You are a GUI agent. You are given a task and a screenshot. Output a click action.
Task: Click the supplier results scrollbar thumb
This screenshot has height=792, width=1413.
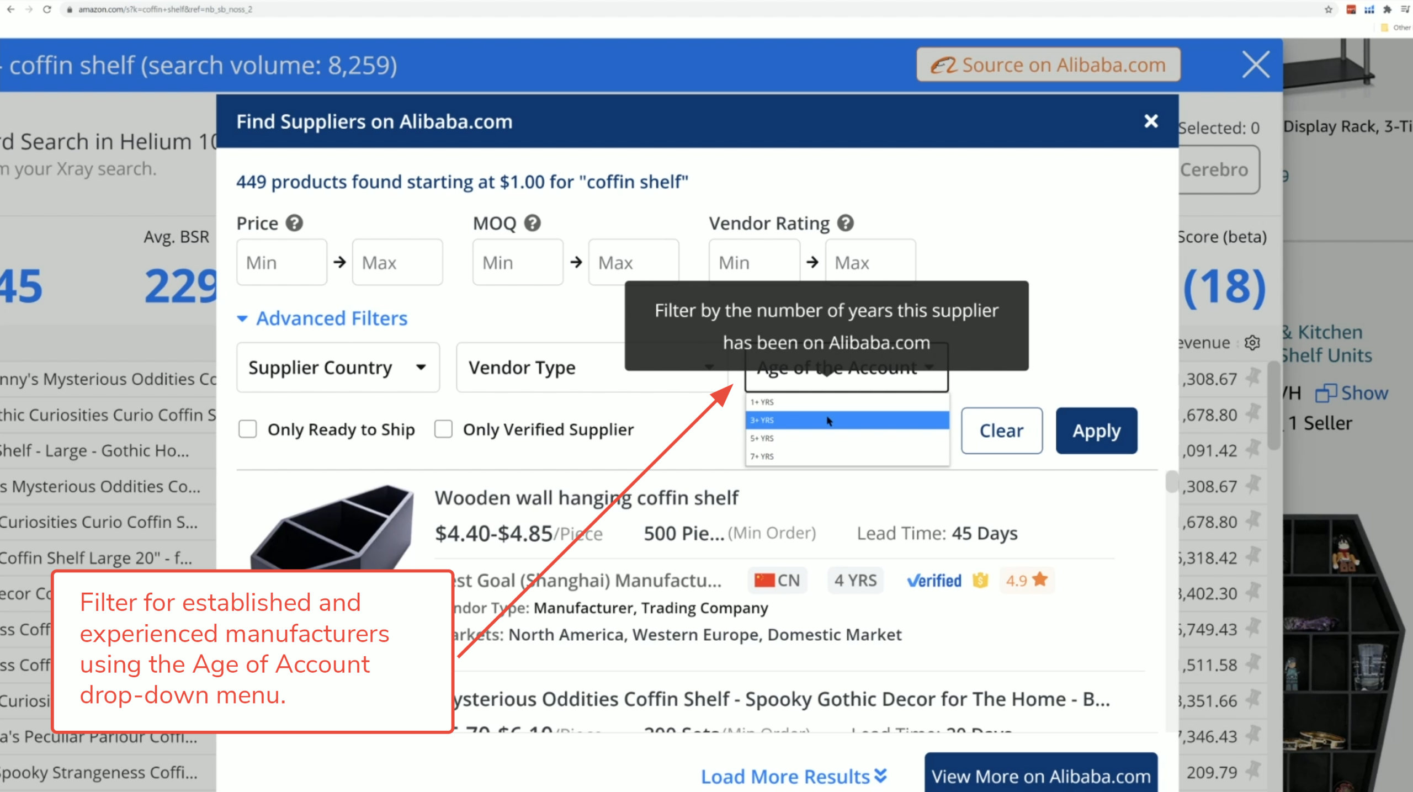click(x=1171, y=481)
